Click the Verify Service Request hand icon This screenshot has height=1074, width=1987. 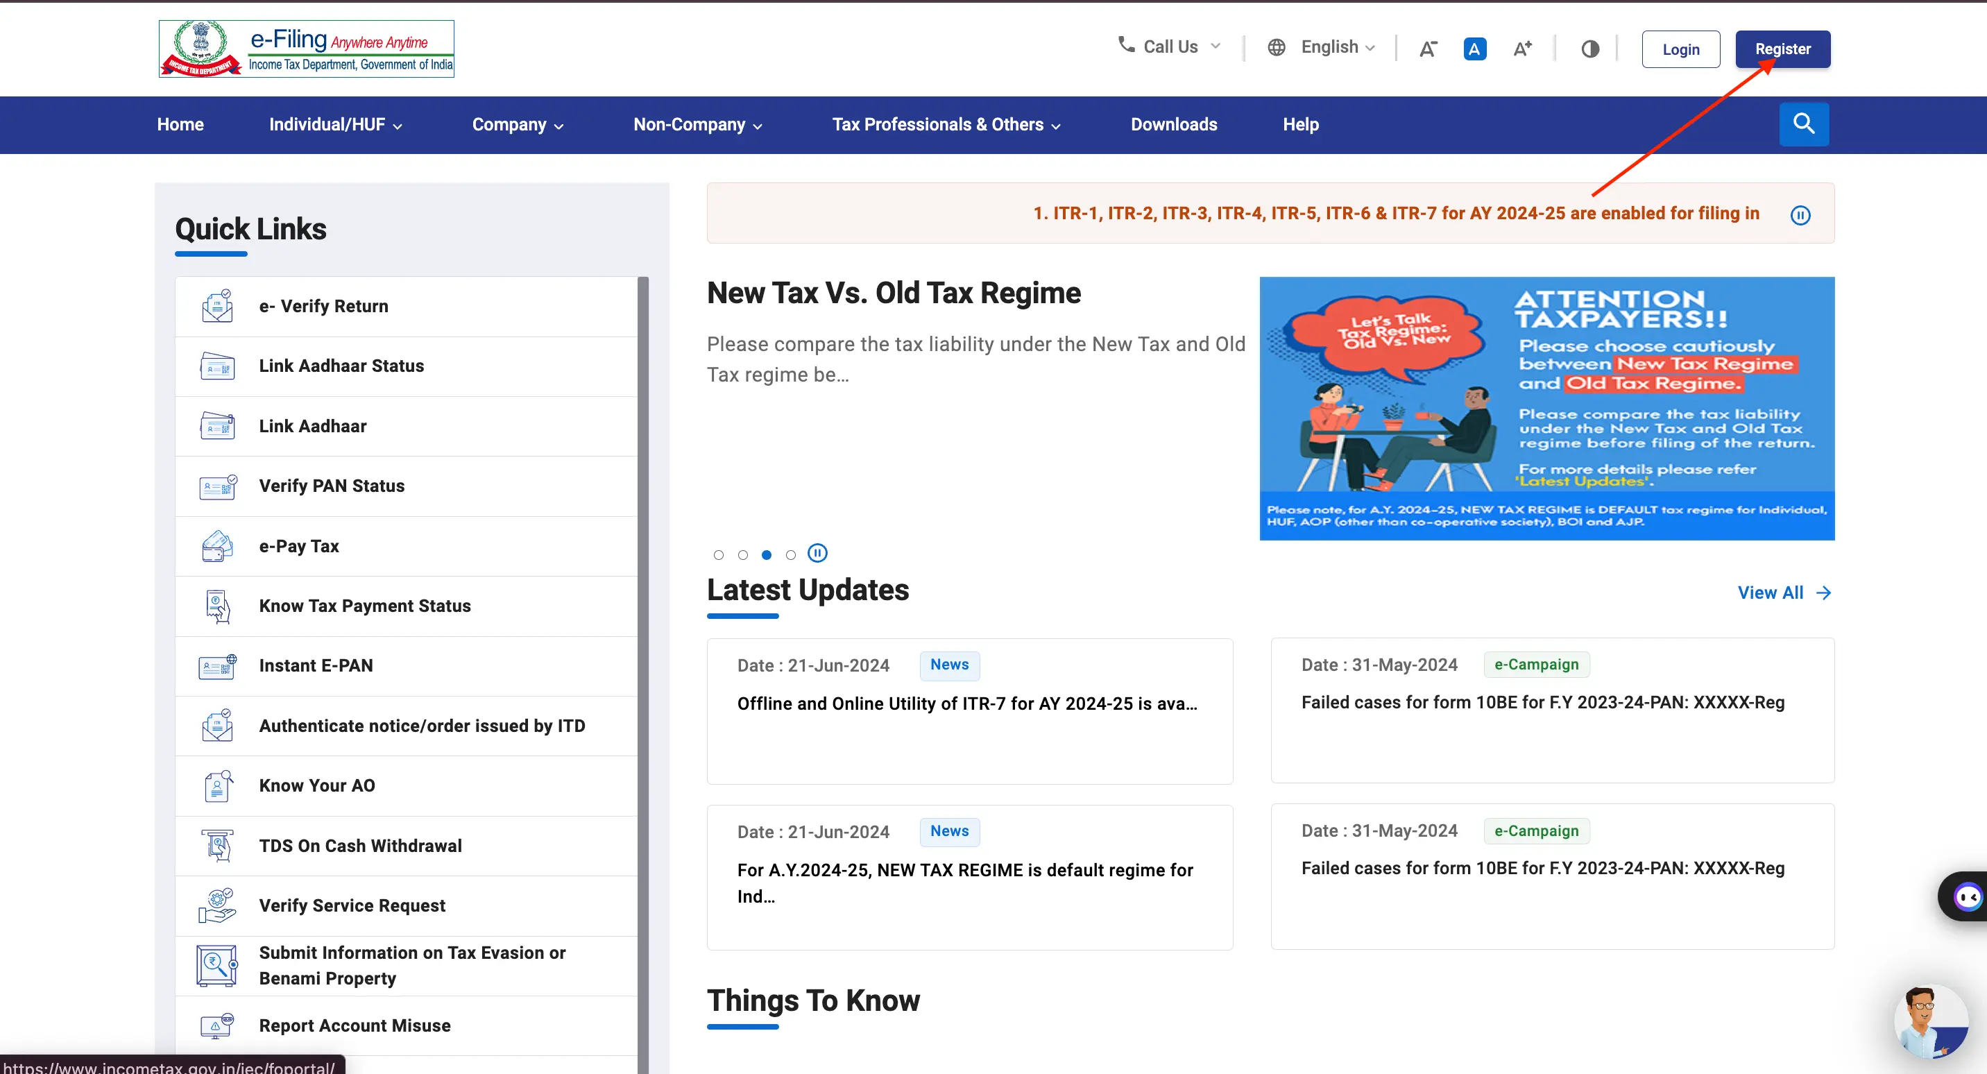[x=218, y=905]
